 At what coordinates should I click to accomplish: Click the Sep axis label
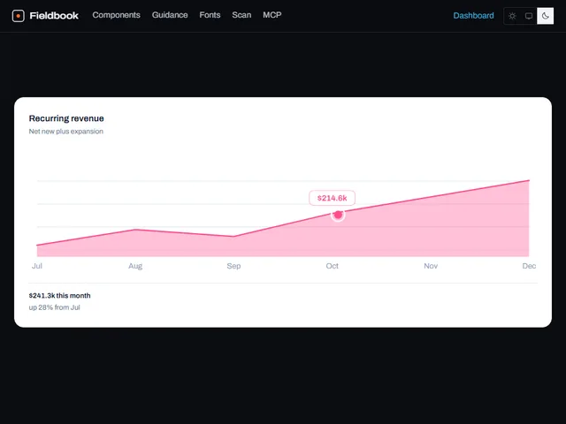(233, 266)
